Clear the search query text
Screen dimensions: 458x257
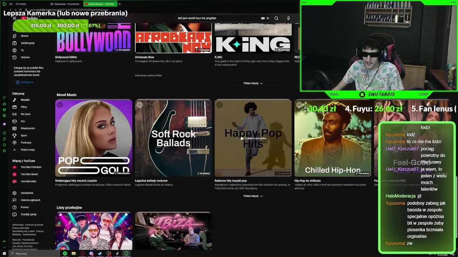(x=268, y=18)
